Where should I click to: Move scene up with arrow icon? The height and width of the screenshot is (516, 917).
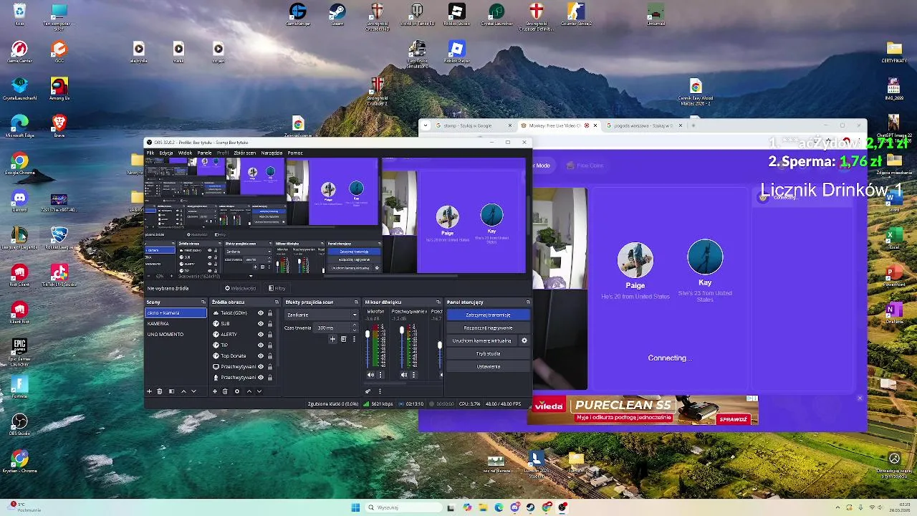pyautogui.click(x=183, y=391)
